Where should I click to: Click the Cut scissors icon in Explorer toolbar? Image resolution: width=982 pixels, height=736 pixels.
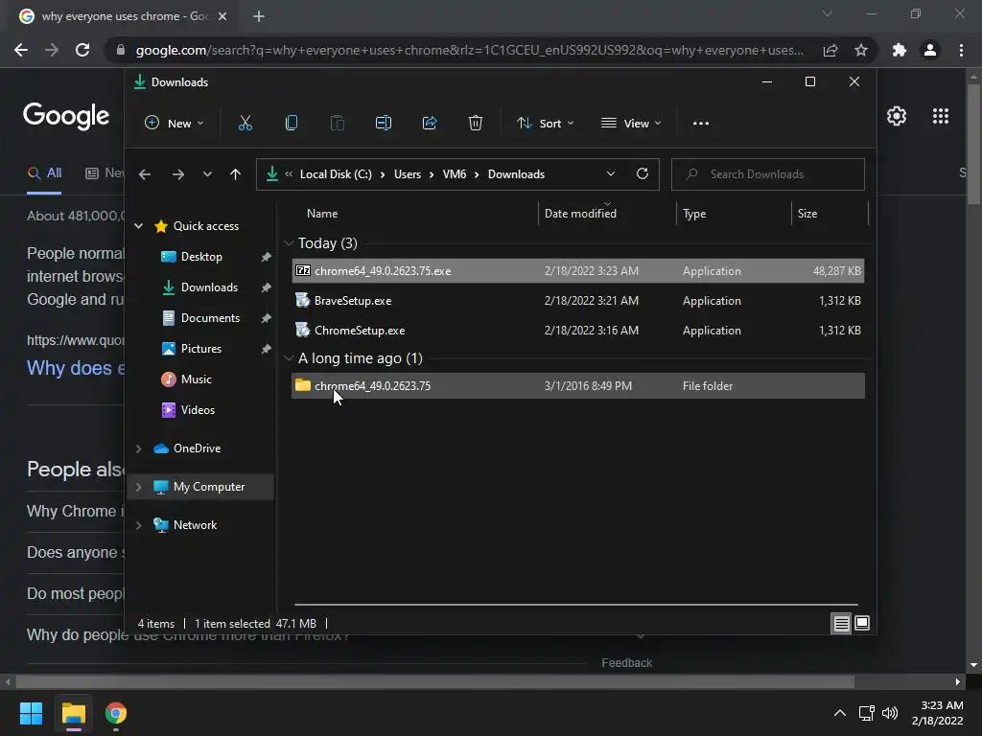[x=245, y=124]
